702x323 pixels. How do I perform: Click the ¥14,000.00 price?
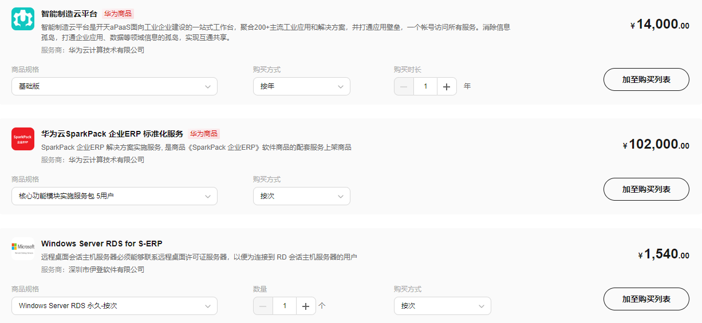coord(660,25)
